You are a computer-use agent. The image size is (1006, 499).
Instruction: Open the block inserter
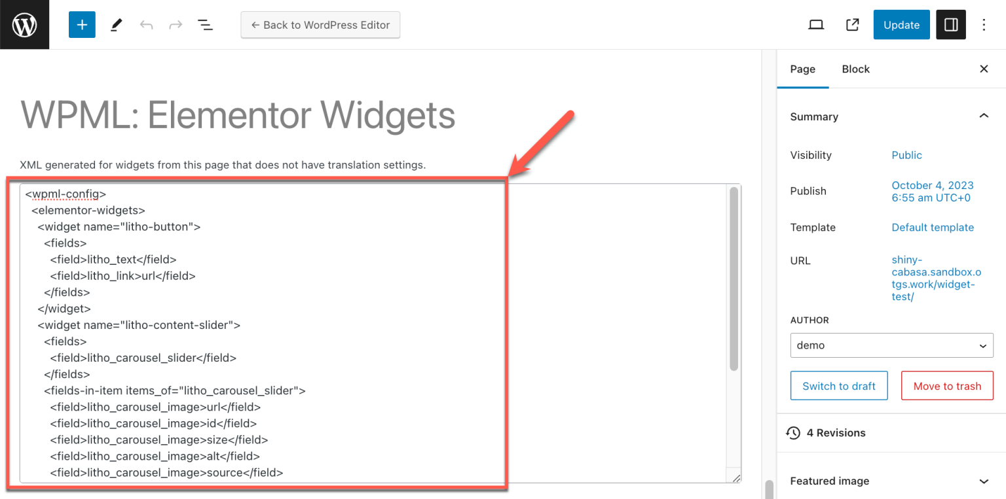pos(81,24)
